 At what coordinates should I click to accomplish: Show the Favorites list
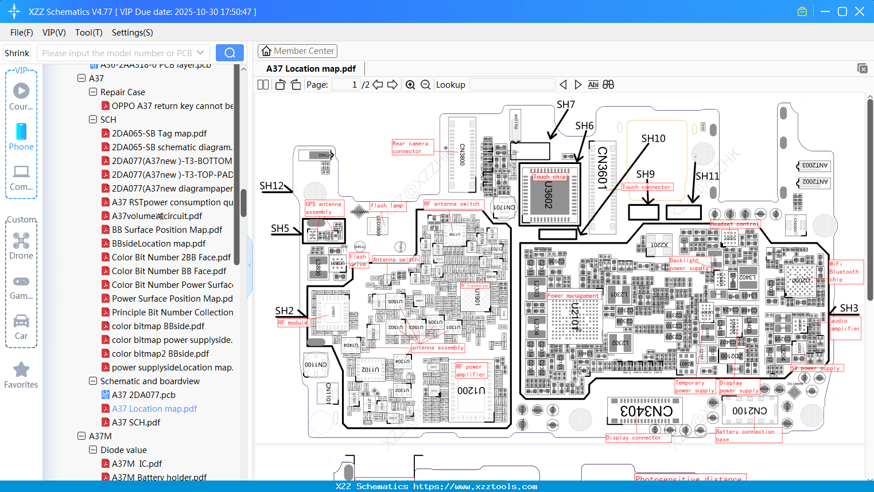coord(21,375)
